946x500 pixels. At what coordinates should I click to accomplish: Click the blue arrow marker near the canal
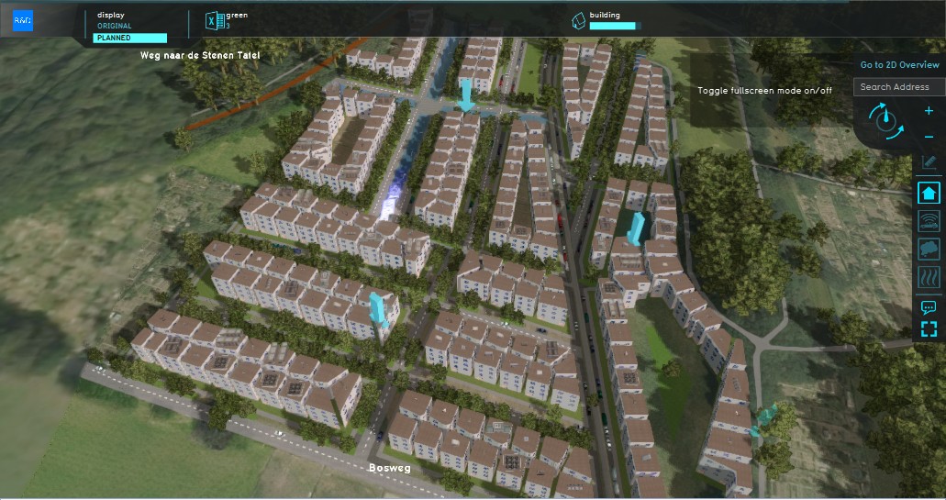(466, 94)
